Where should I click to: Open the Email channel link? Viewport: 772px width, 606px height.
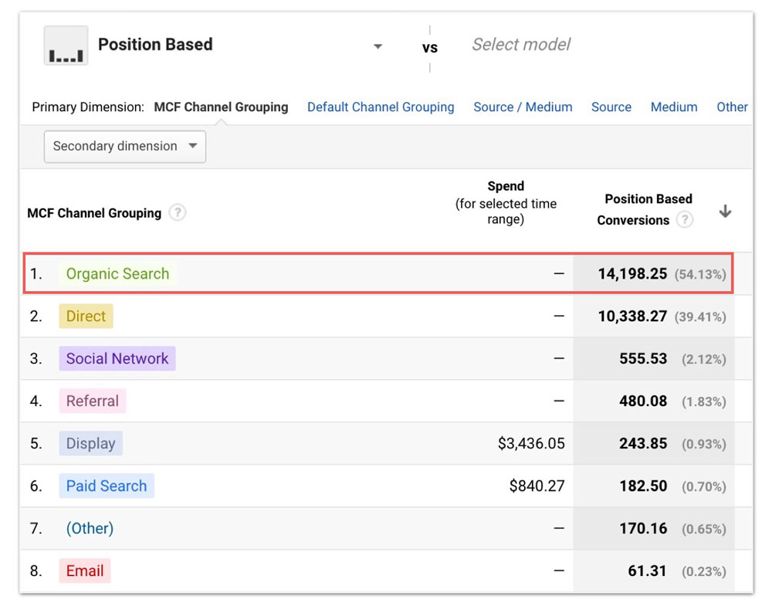coord(85,570)
